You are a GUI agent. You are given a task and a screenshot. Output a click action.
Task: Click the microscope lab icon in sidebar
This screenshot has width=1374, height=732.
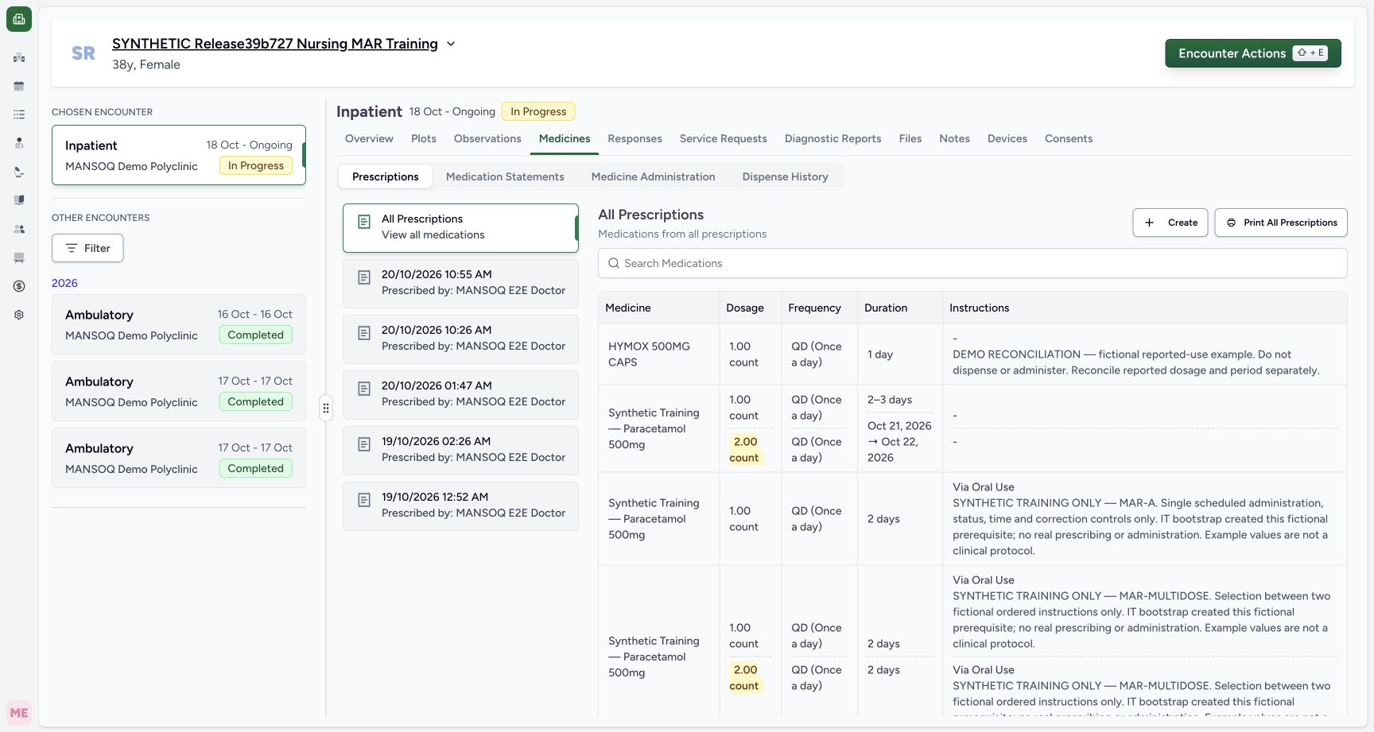(x=19, y=172)
